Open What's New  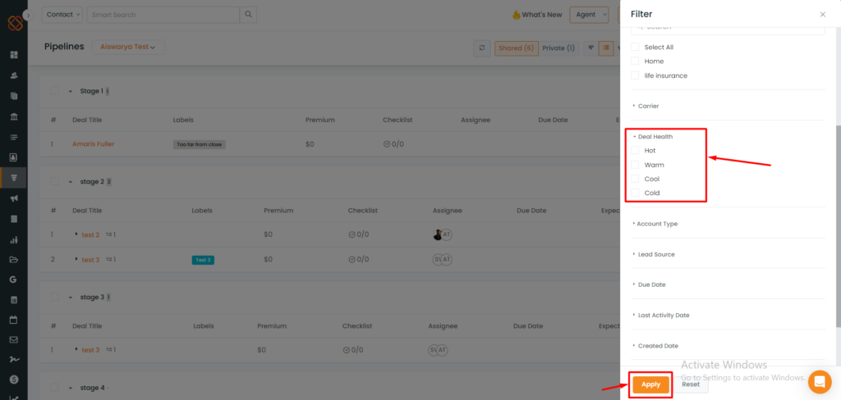(537, 15)
